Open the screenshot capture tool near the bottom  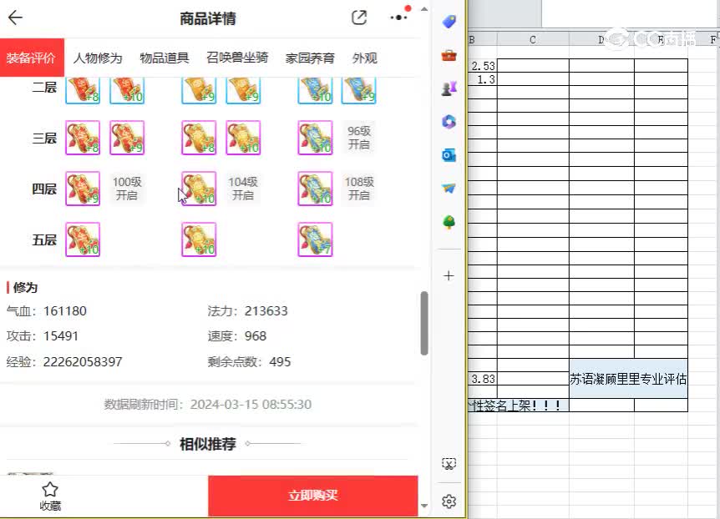[449, 463]
